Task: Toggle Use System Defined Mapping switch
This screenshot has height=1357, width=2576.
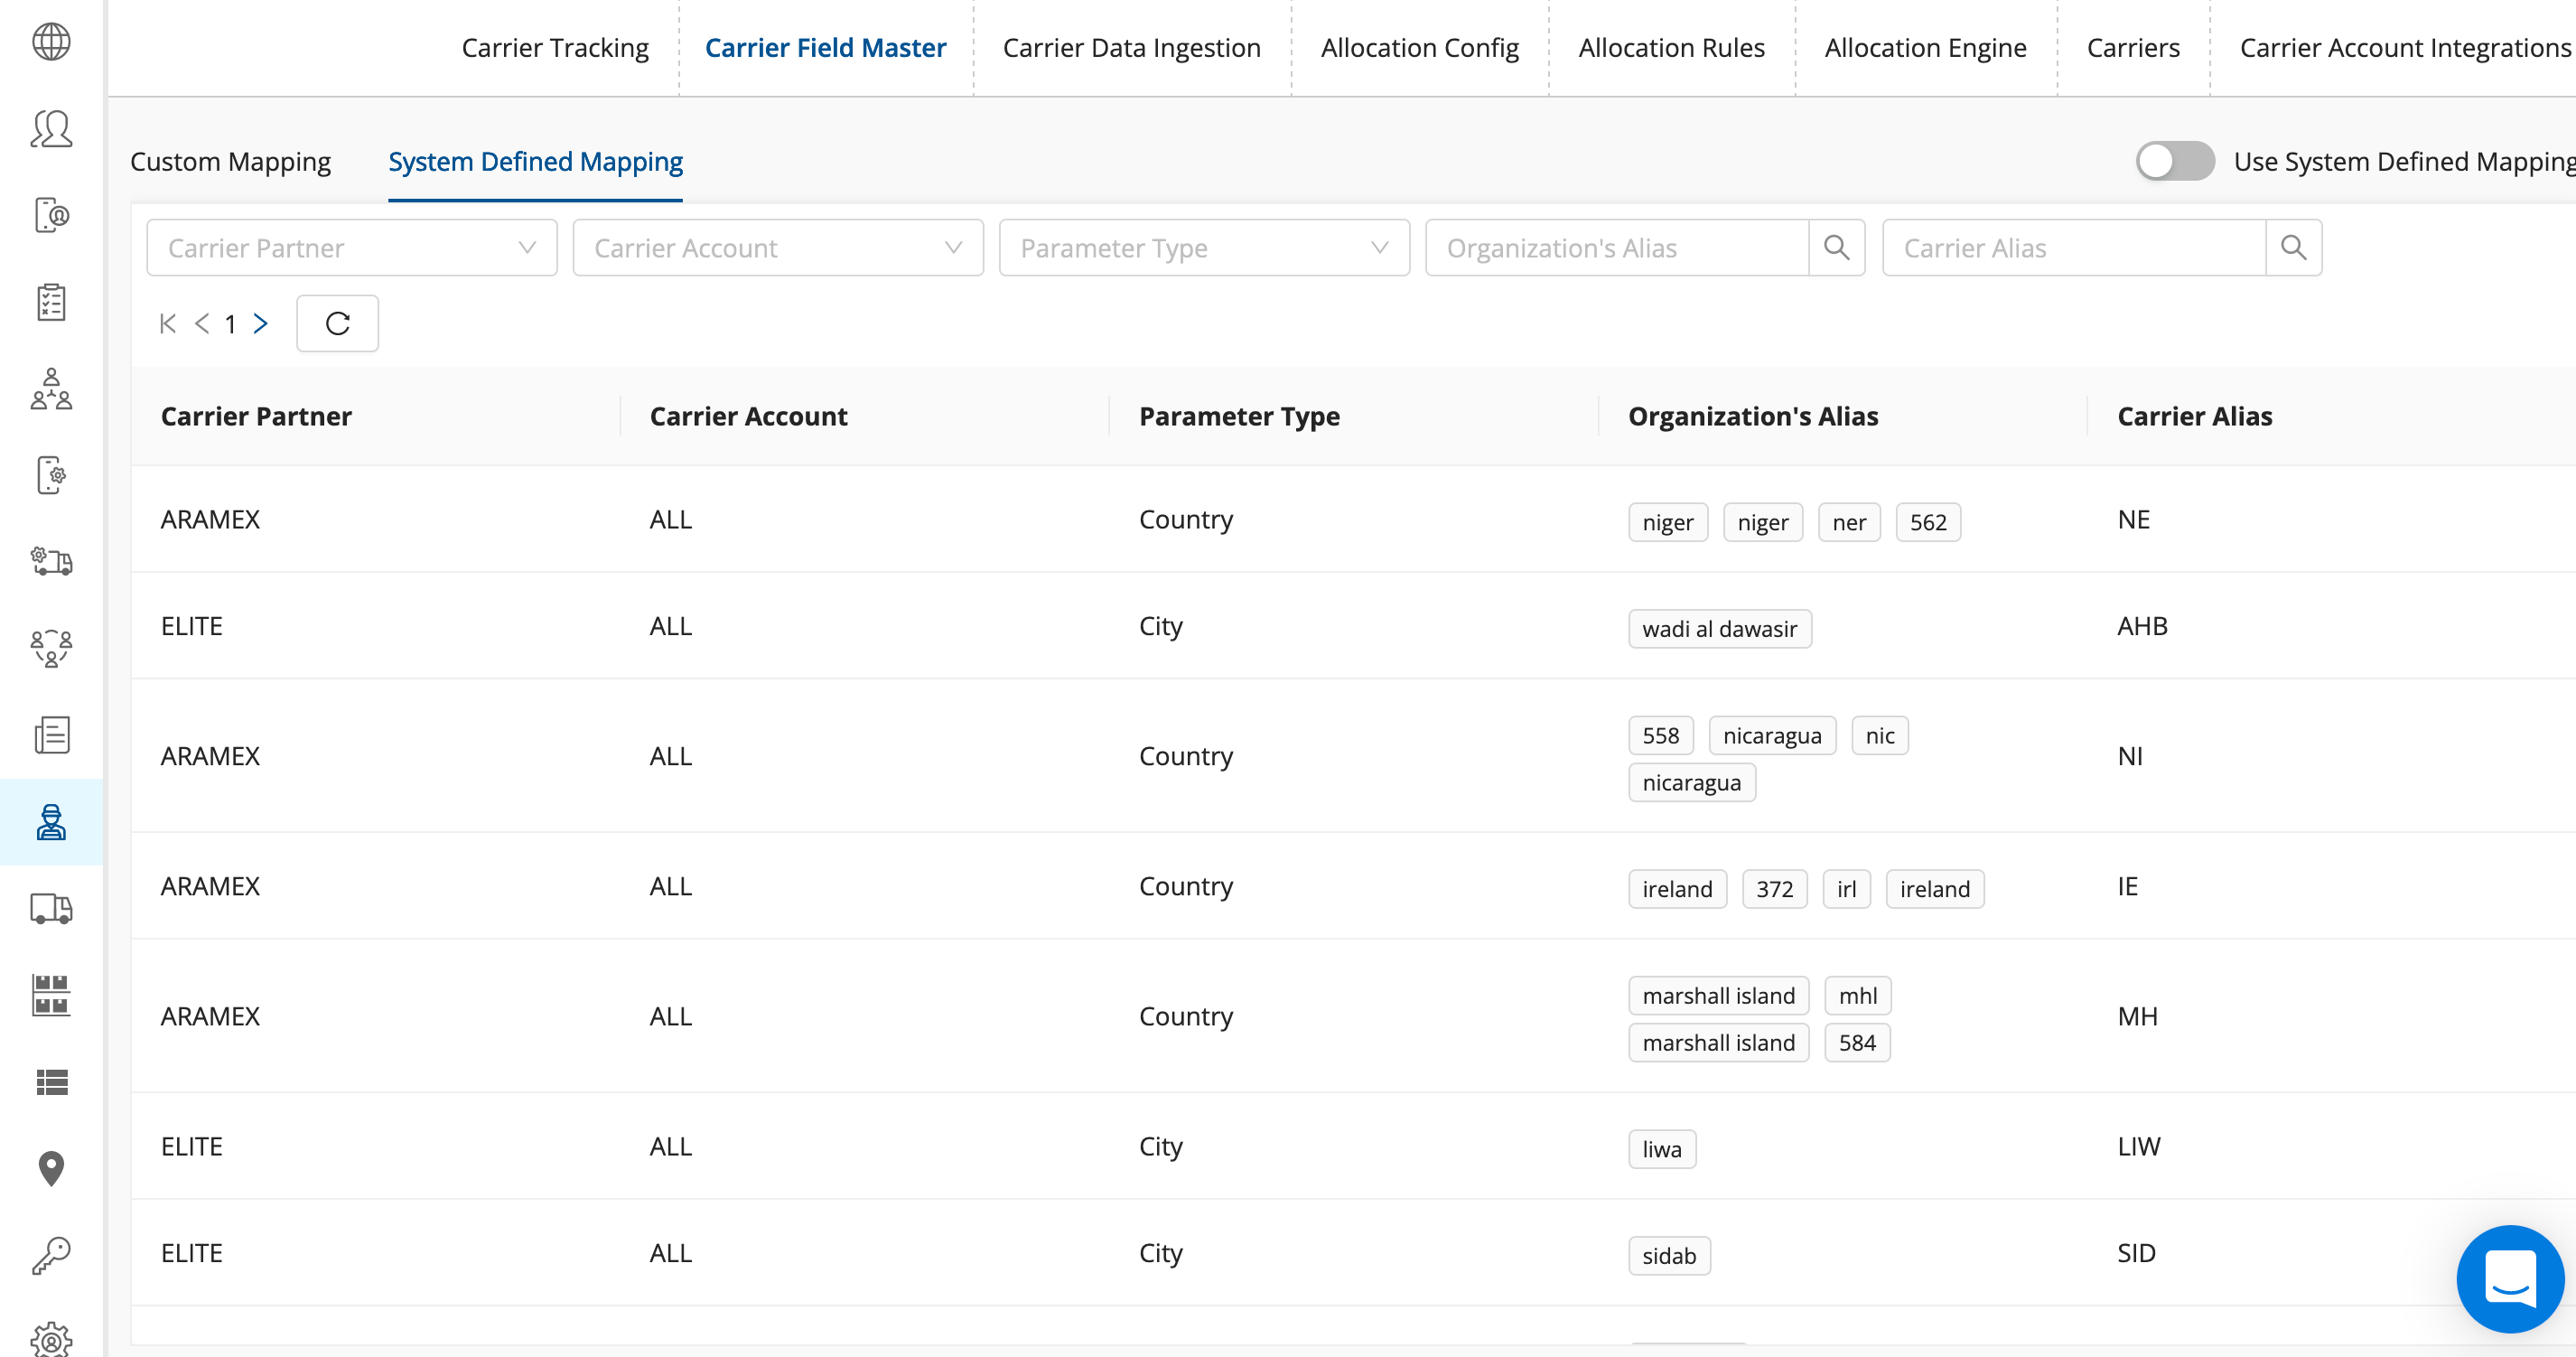Action: [2174, 161]
